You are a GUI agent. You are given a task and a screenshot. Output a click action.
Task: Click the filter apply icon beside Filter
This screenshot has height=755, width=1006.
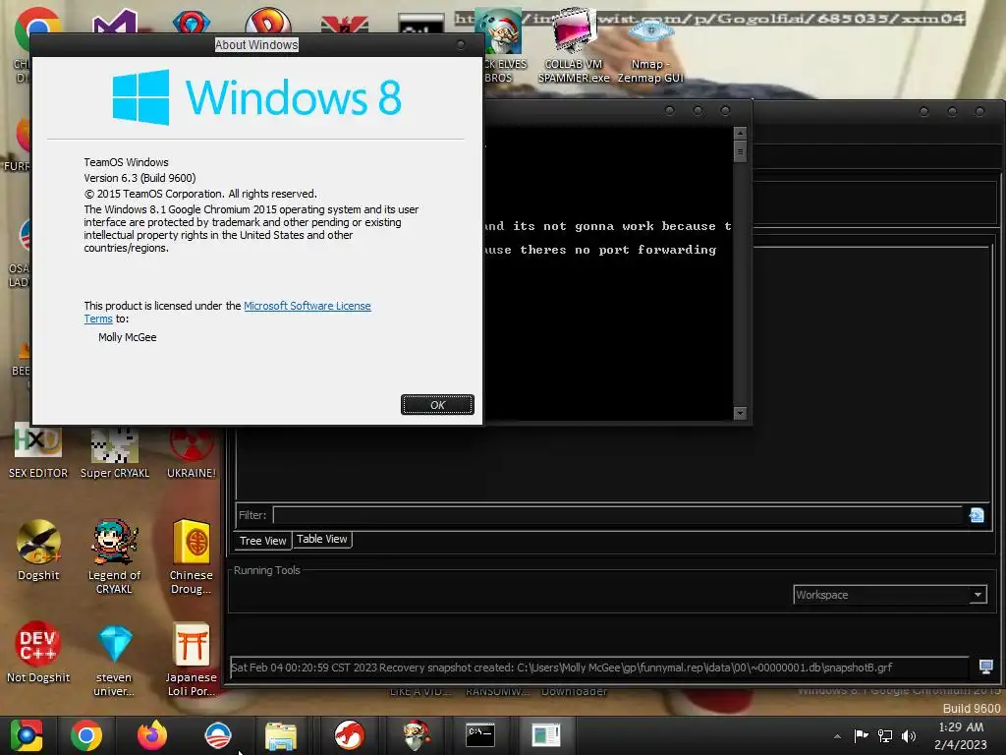(x=977, y=515)
